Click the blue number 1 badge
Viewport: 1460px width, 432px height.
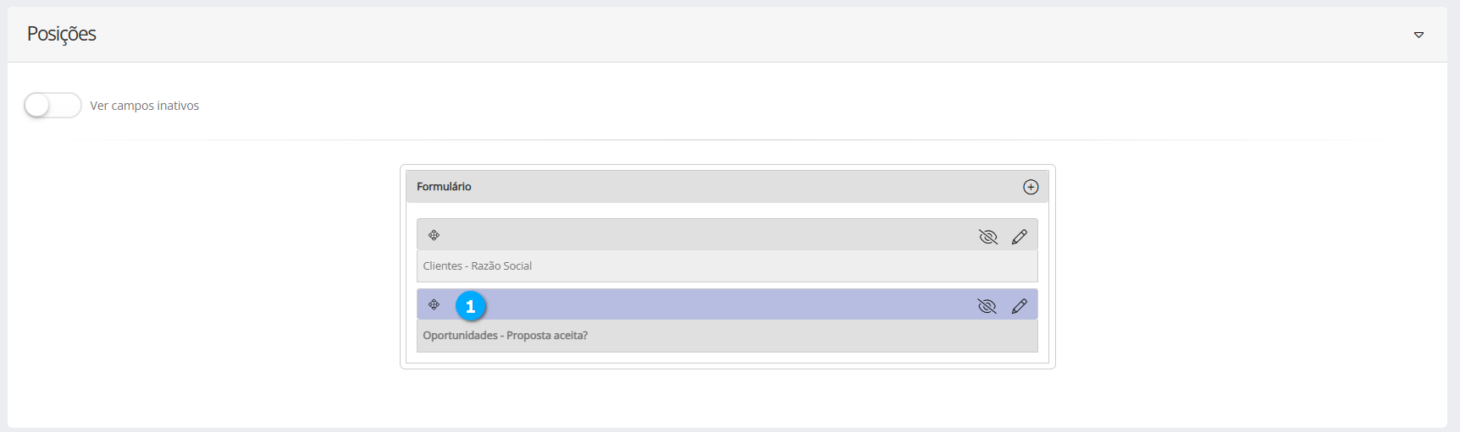[471, 306]
